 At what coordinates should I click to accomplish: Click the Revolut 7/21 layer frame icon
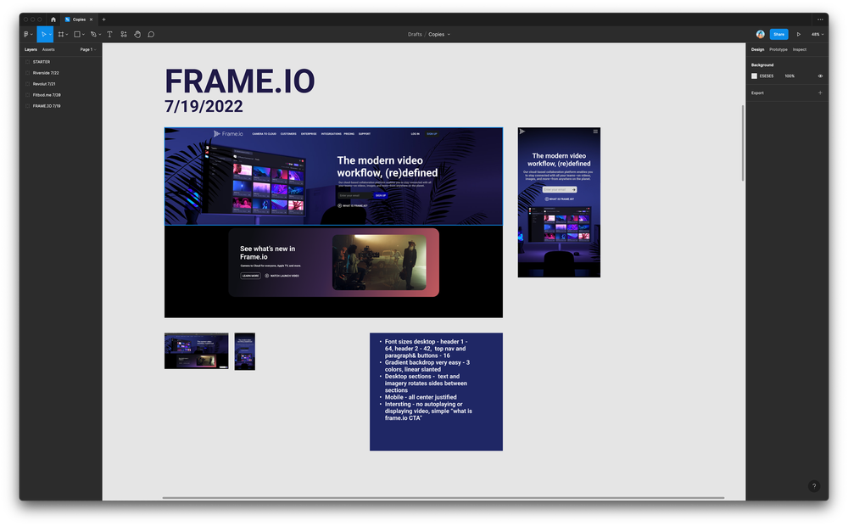(28, 84)
